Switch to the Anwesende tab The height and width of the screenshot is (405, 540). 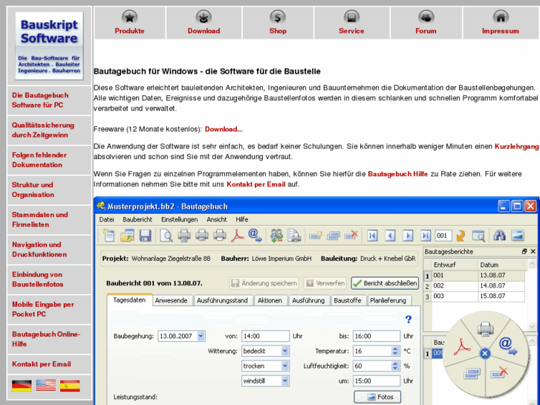pyautogui.click(x=171, y=300)
